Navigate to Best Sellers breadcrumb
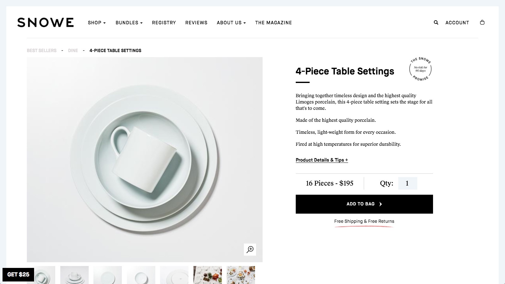Image resolution: width=505 pixels, height=284 pixels. click(42, 50)
